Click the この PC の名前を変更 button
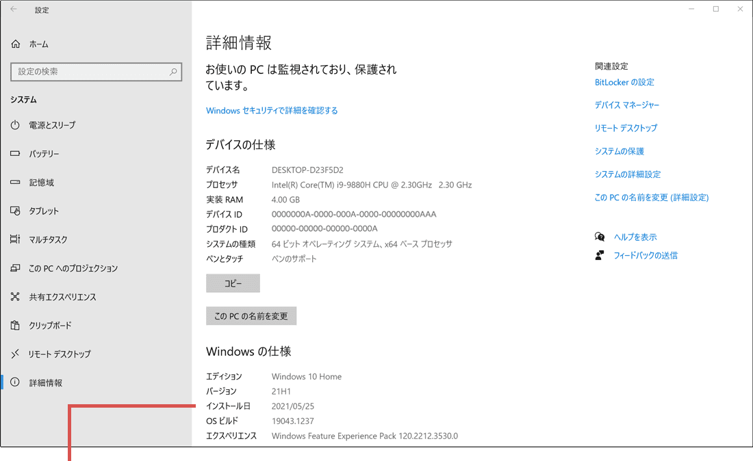Screen dimensions: 753x461 tap(251, 316)
